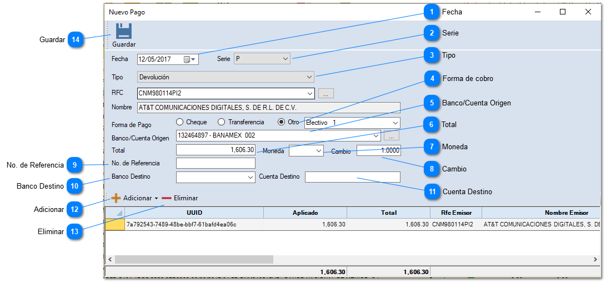Open the Banco Destino dropdown

click(249, 177)
